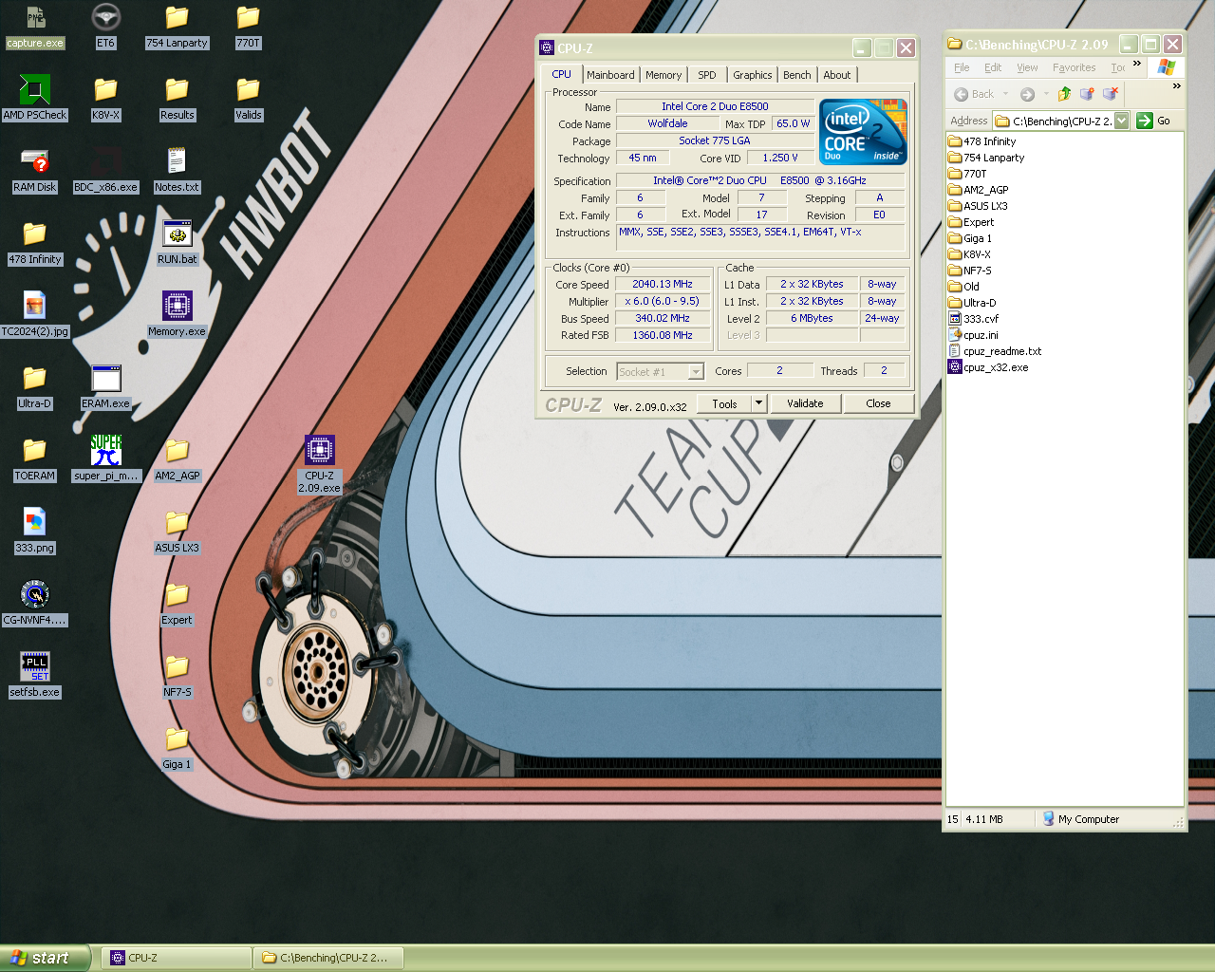Select cpuz_x32.exe in Explorer
The image size is (1215, 972).
pyautogui.click(x=988, y=367)
